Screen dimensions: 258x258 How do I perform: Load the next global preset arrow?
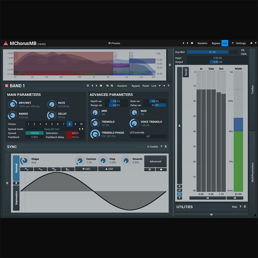(187, 43)
